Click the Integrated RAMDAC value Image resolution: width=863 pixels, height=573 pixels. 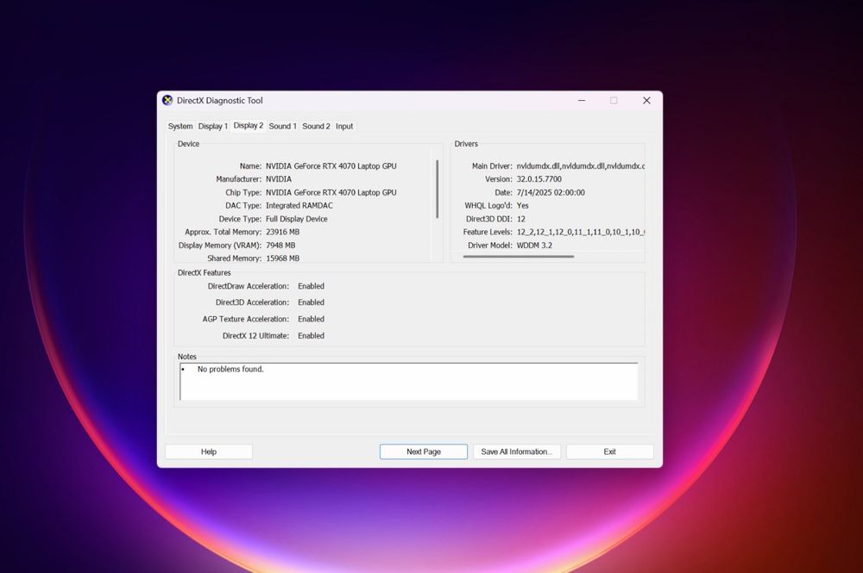(x=299, y=205)
